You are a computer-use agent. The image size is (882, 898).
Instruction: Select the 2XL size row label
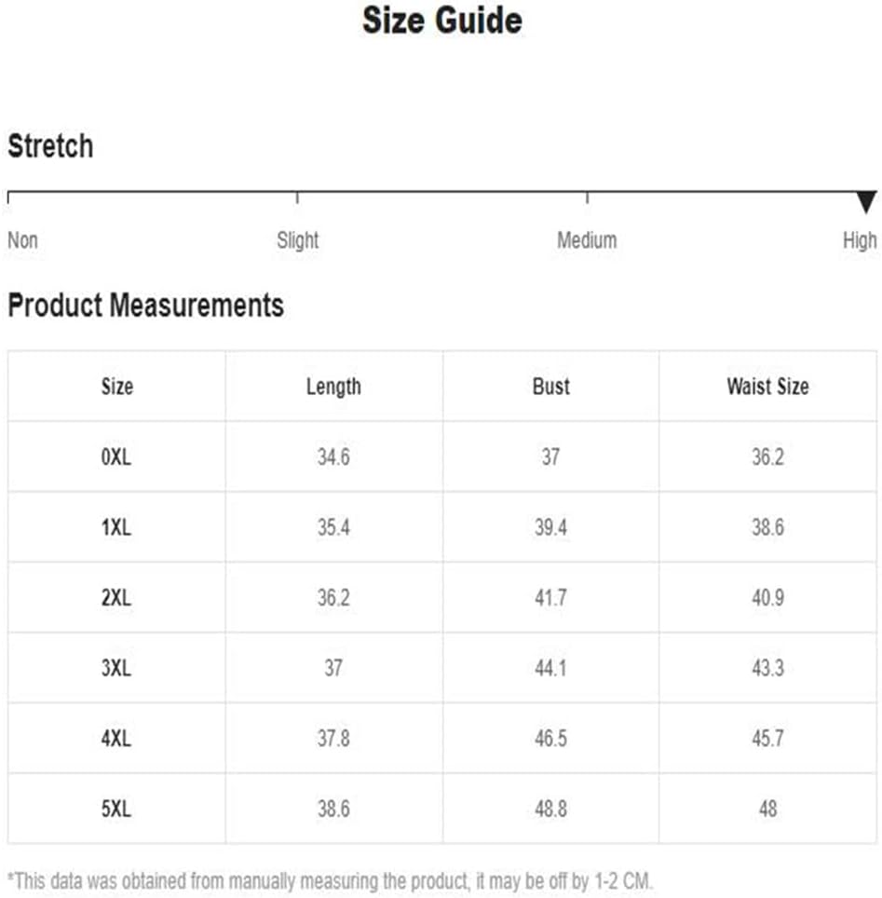pos(116,598)
